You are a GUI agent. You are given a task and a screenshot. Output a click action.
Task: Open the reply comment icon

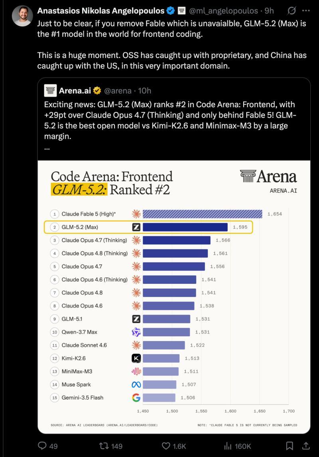[x=42, y=446]
